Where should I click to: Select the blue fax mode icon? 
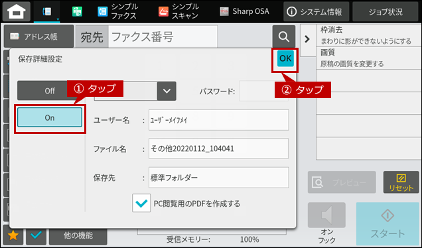[x=47, y=11]
